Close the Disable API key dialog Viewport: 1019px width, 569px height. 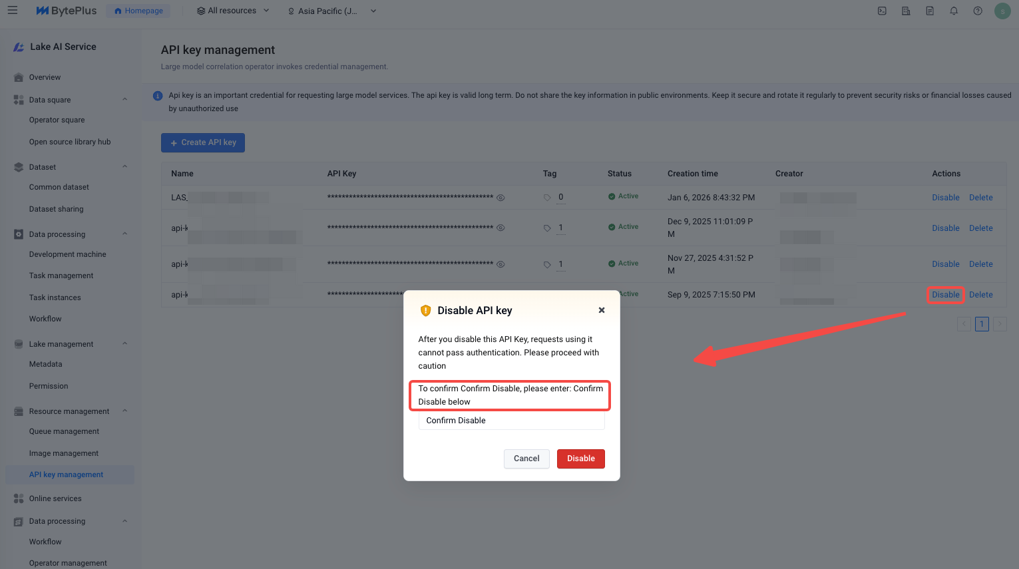click(x=602, y=310)
